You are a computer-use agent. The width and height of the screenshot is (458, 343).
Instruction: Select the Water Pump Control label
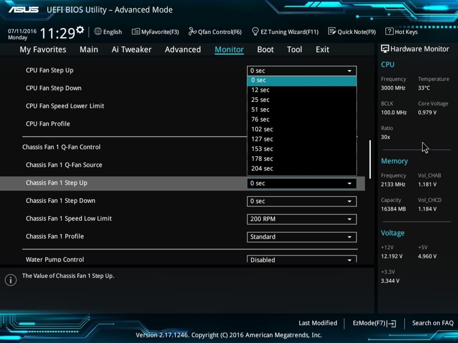(x=55, y=259)
